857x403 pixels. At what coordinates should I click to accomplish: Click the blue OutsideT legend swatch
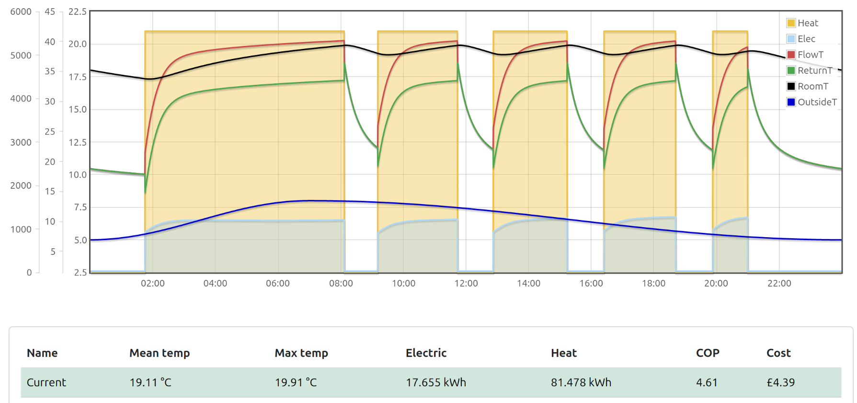(791, 102)
